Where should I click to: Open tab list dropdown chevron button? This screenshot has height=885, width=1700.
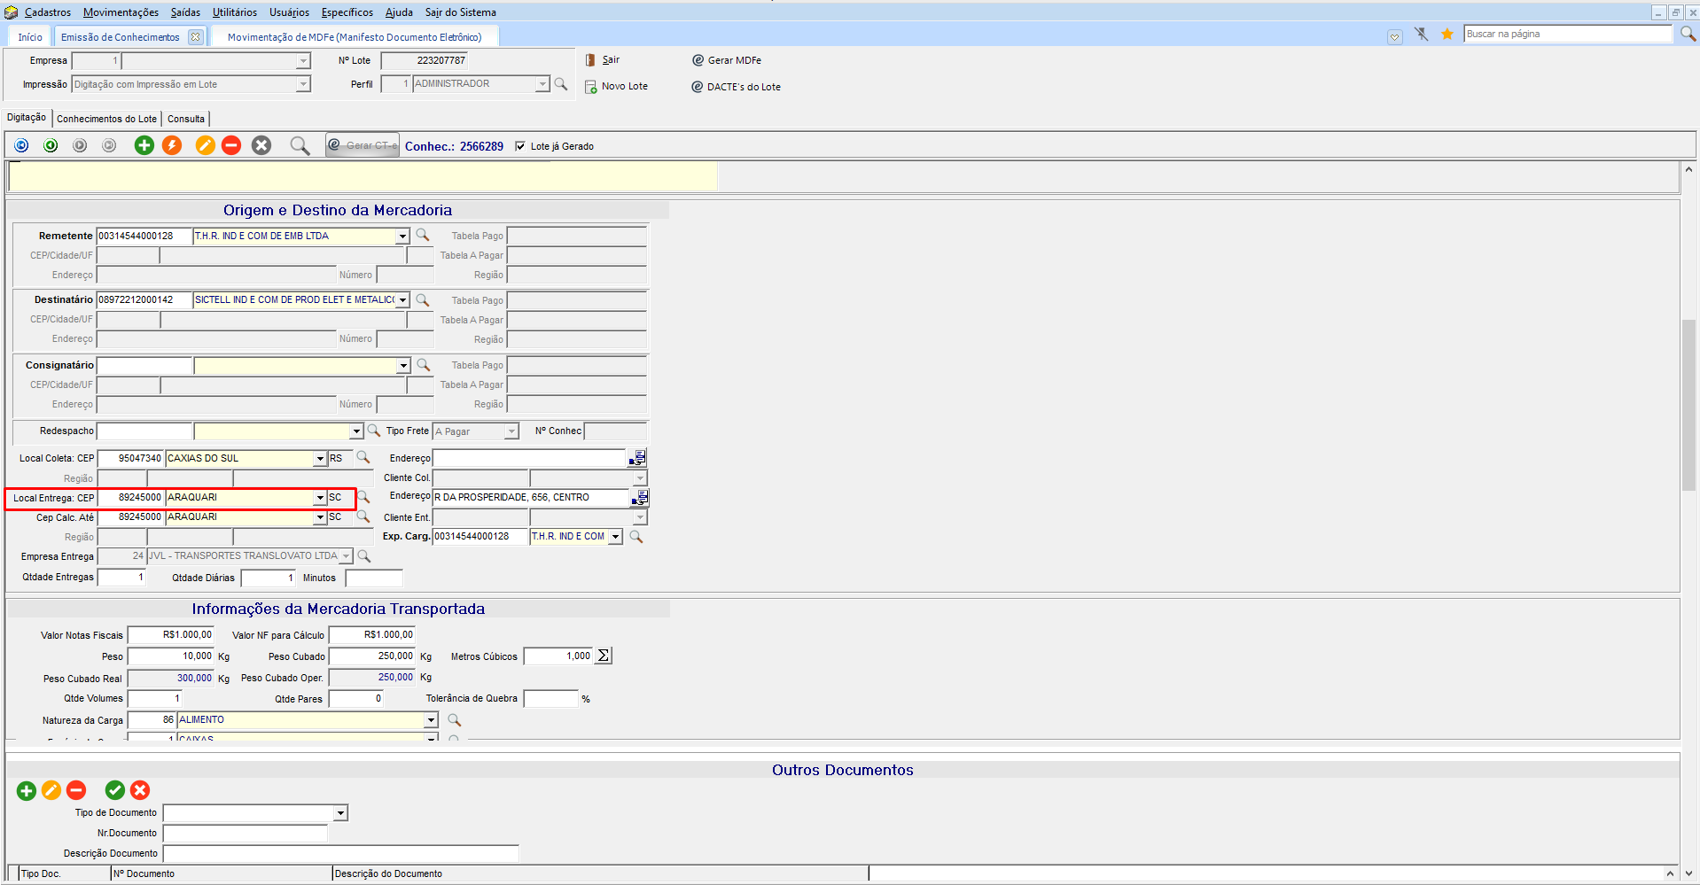coord(1395,36)
